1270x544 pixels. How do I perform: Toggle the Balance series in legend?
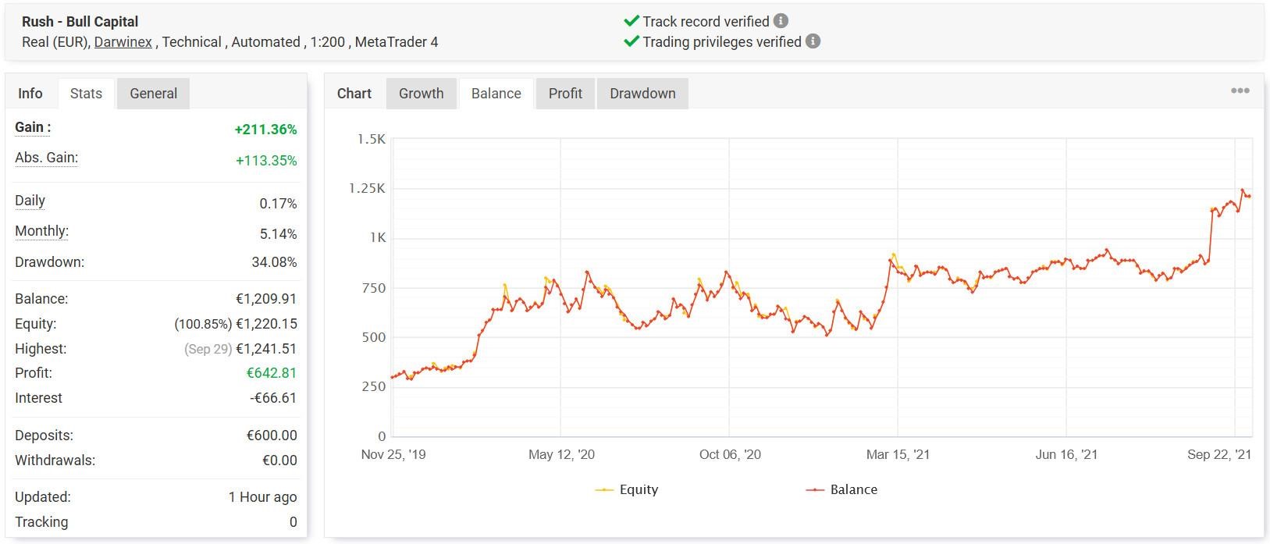[x=841, y=489]
